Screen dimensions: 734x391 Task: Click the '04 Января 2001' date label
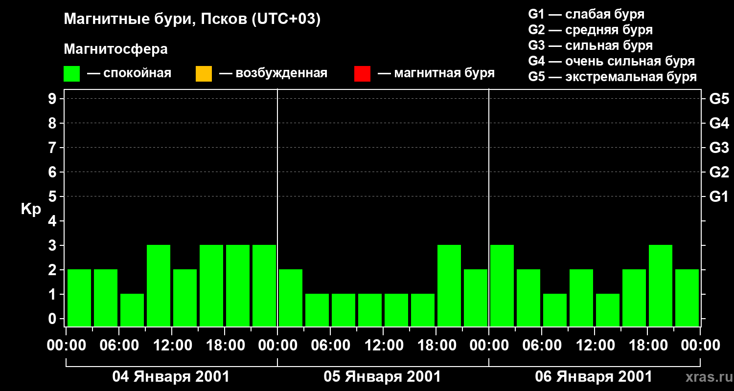pos(171,377)
